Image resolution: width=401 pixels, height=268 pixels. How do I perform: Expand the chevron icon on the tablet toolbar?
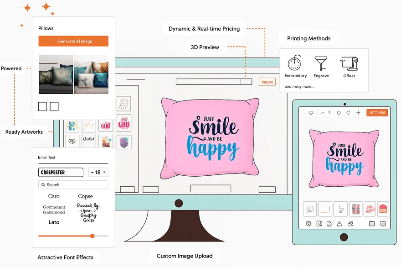click(323, 112)
